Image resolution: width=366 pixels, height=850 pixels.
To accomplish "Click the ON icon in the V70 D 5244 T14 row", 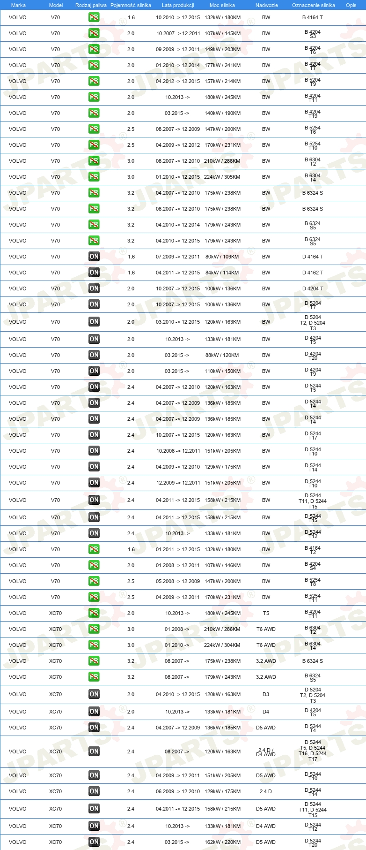I will coord(94,467).
